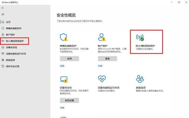This screenshot has height=118, width=189.
Task: Click 忽略 link under device security card
Action: 62,108
